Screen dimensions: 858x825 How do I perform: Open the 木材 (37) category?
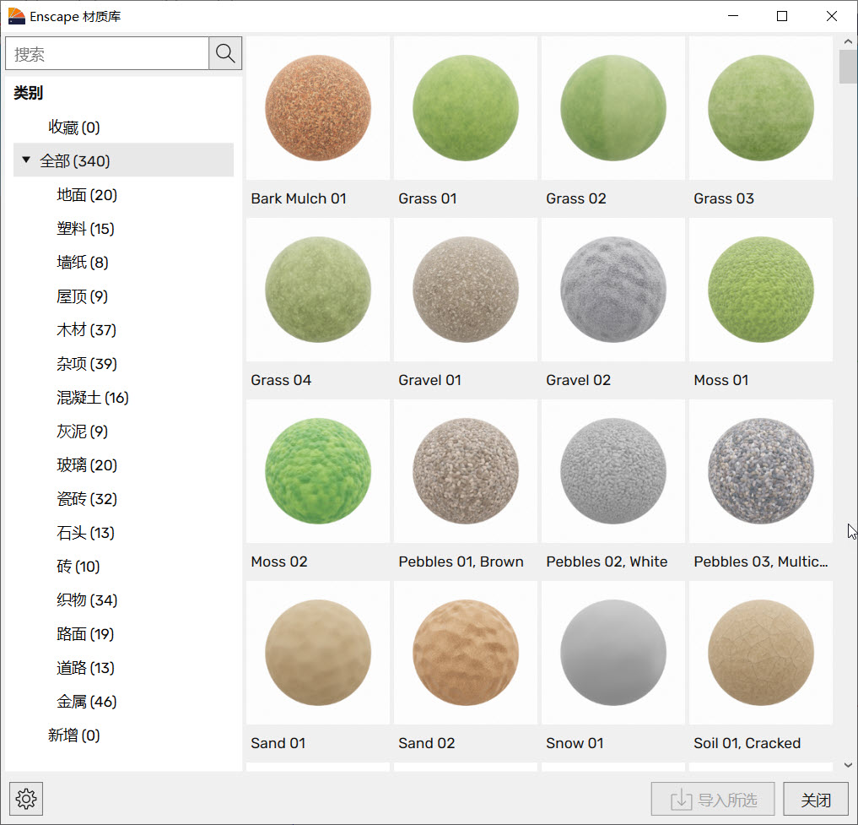(x=86, y=330)
